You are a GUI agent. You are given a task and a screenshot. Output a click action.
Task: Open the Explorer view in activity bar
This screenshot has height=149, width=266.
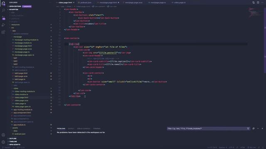pos(3,3)
